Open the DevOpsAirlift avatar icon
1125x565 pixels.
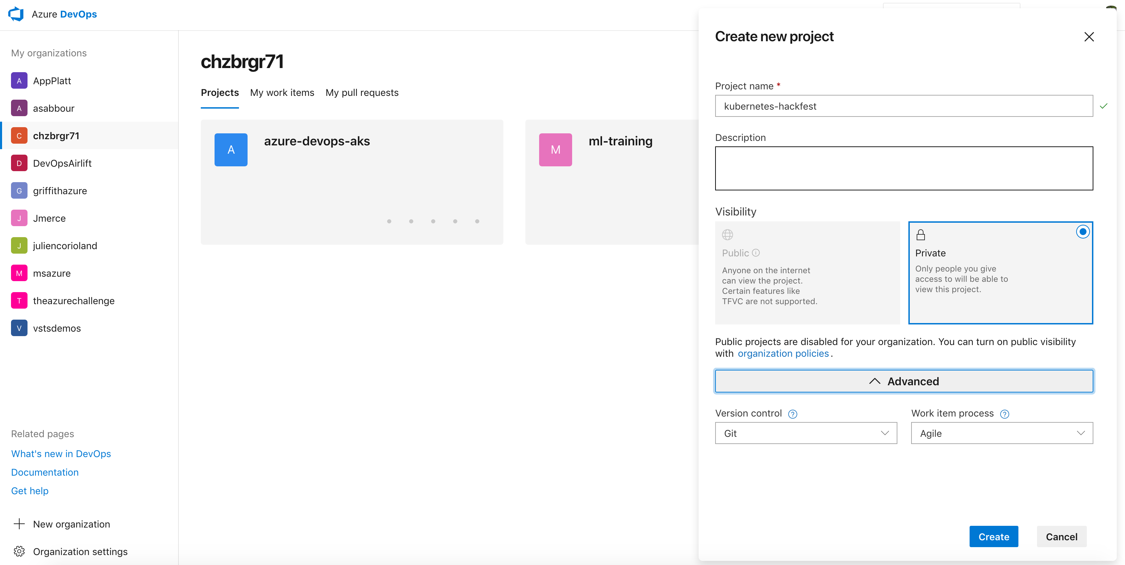[19, 163]
